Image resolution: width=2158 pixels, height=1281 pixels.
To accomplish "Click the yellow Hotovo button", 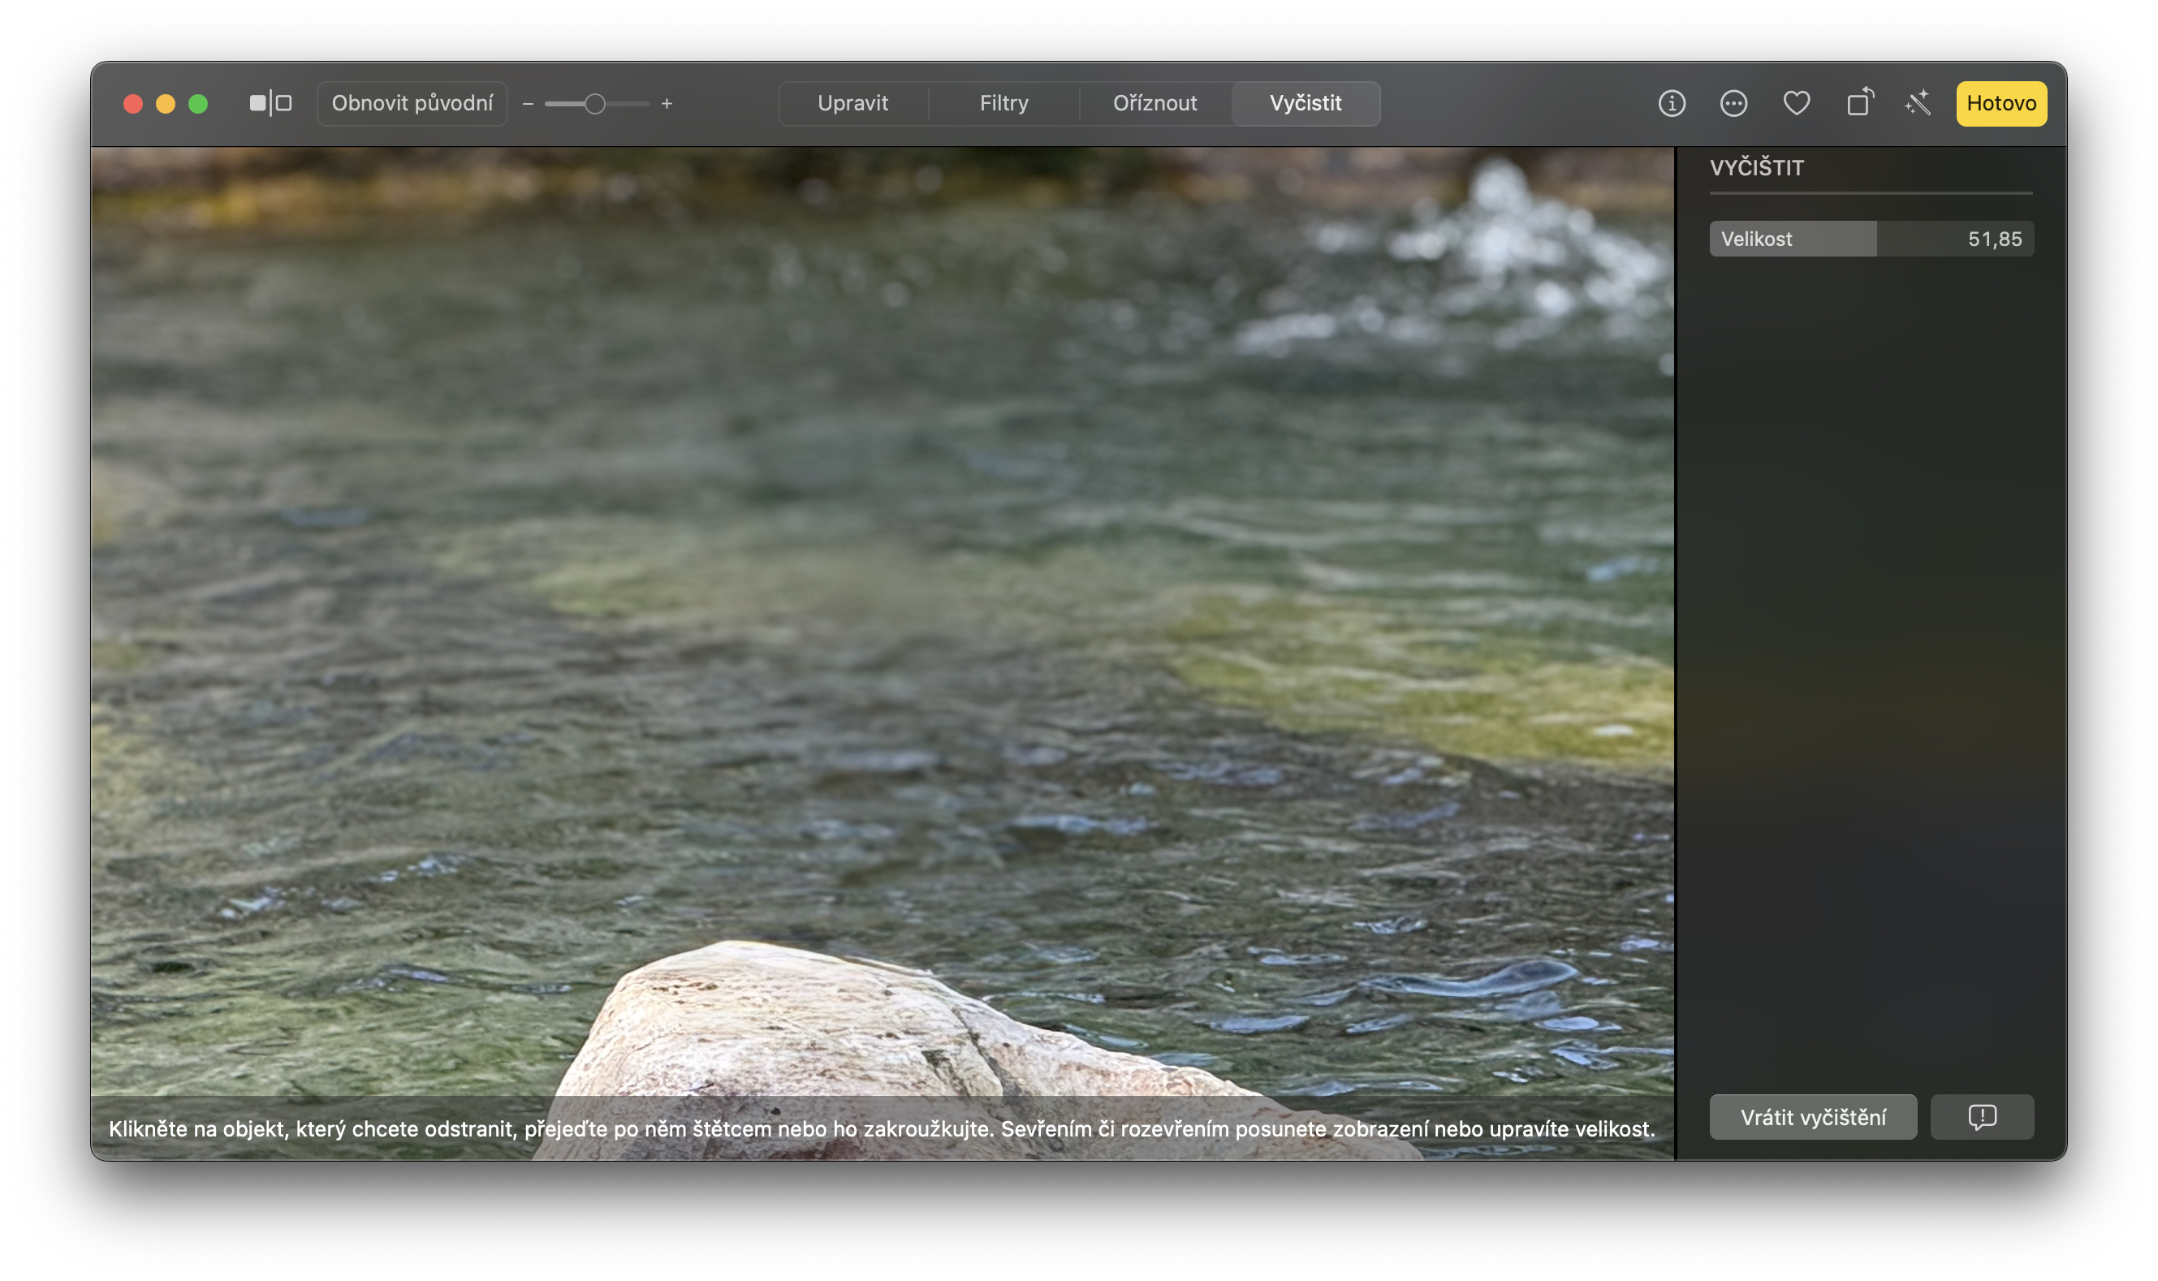I will 2000,103.
